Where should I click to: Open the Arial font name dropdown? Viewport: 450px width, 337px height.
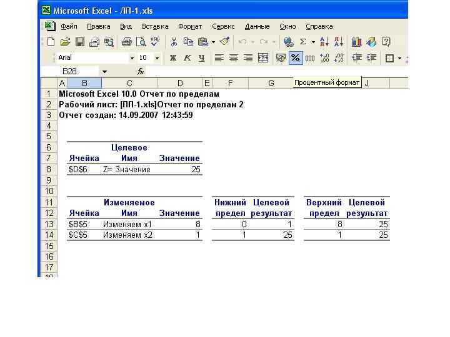[132, 58]
